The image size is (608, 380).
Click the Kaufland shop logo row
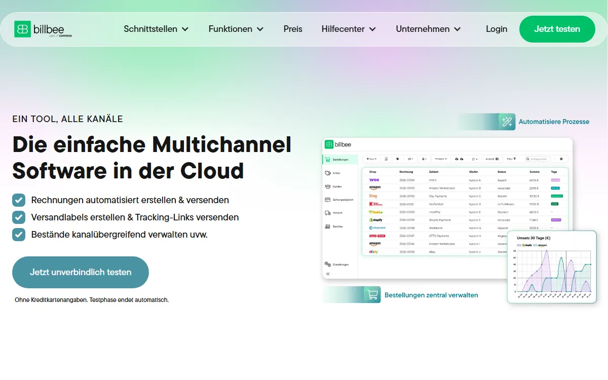pyautogui.click(x=375, y=204)
